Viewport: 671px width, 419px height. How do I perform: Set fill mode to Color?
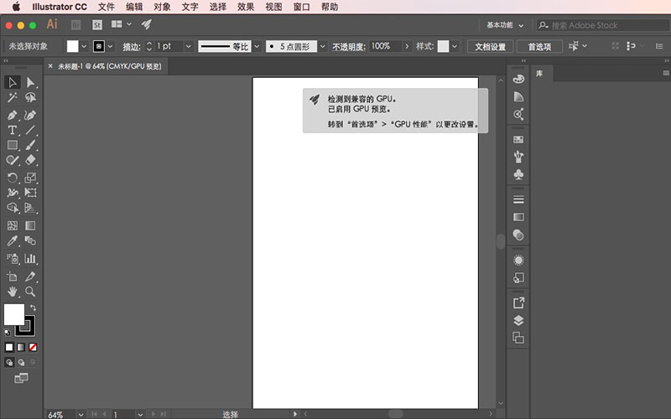[x=9, y=347]
